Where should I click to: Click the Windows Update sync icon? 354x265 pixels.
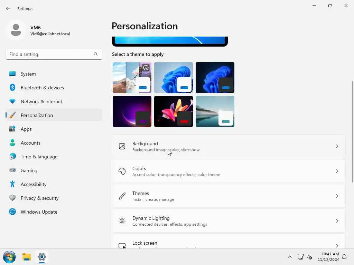[x=12, y=212]
